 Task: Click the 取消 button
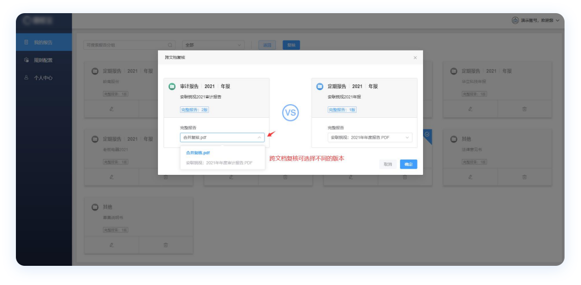point(387,164)
